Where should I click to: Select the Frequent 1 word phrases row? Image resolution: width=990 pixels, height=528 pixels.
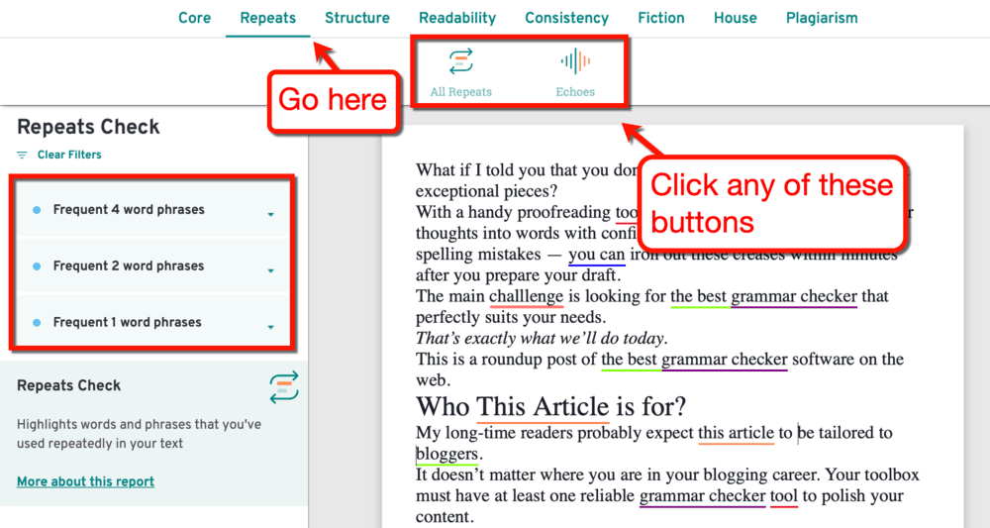(152, 322)
